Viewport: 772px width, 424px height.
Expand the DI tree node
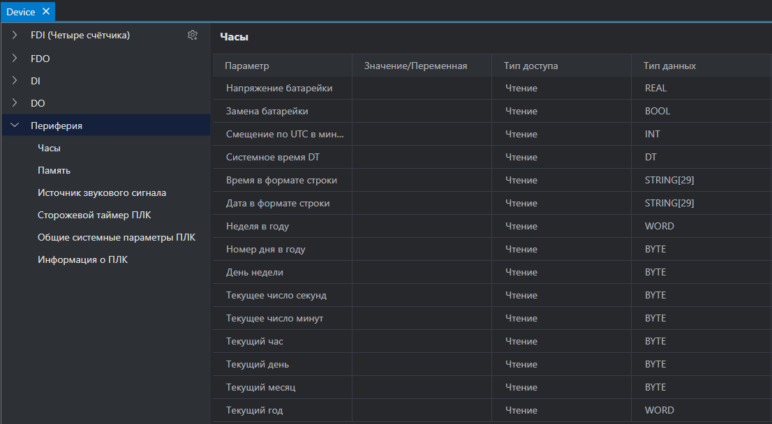15,81
